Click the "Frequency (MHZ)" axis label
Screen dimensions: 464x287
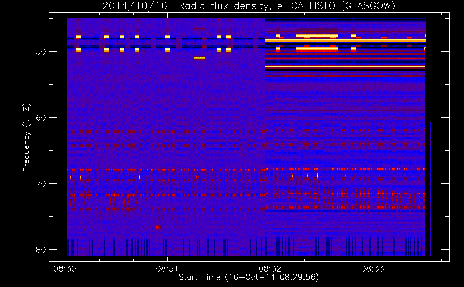click(x=26, y=138)
